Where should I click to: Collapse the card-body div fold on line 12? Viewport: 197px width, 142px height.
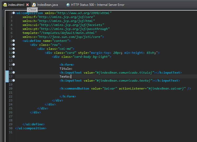coord(14,56)
